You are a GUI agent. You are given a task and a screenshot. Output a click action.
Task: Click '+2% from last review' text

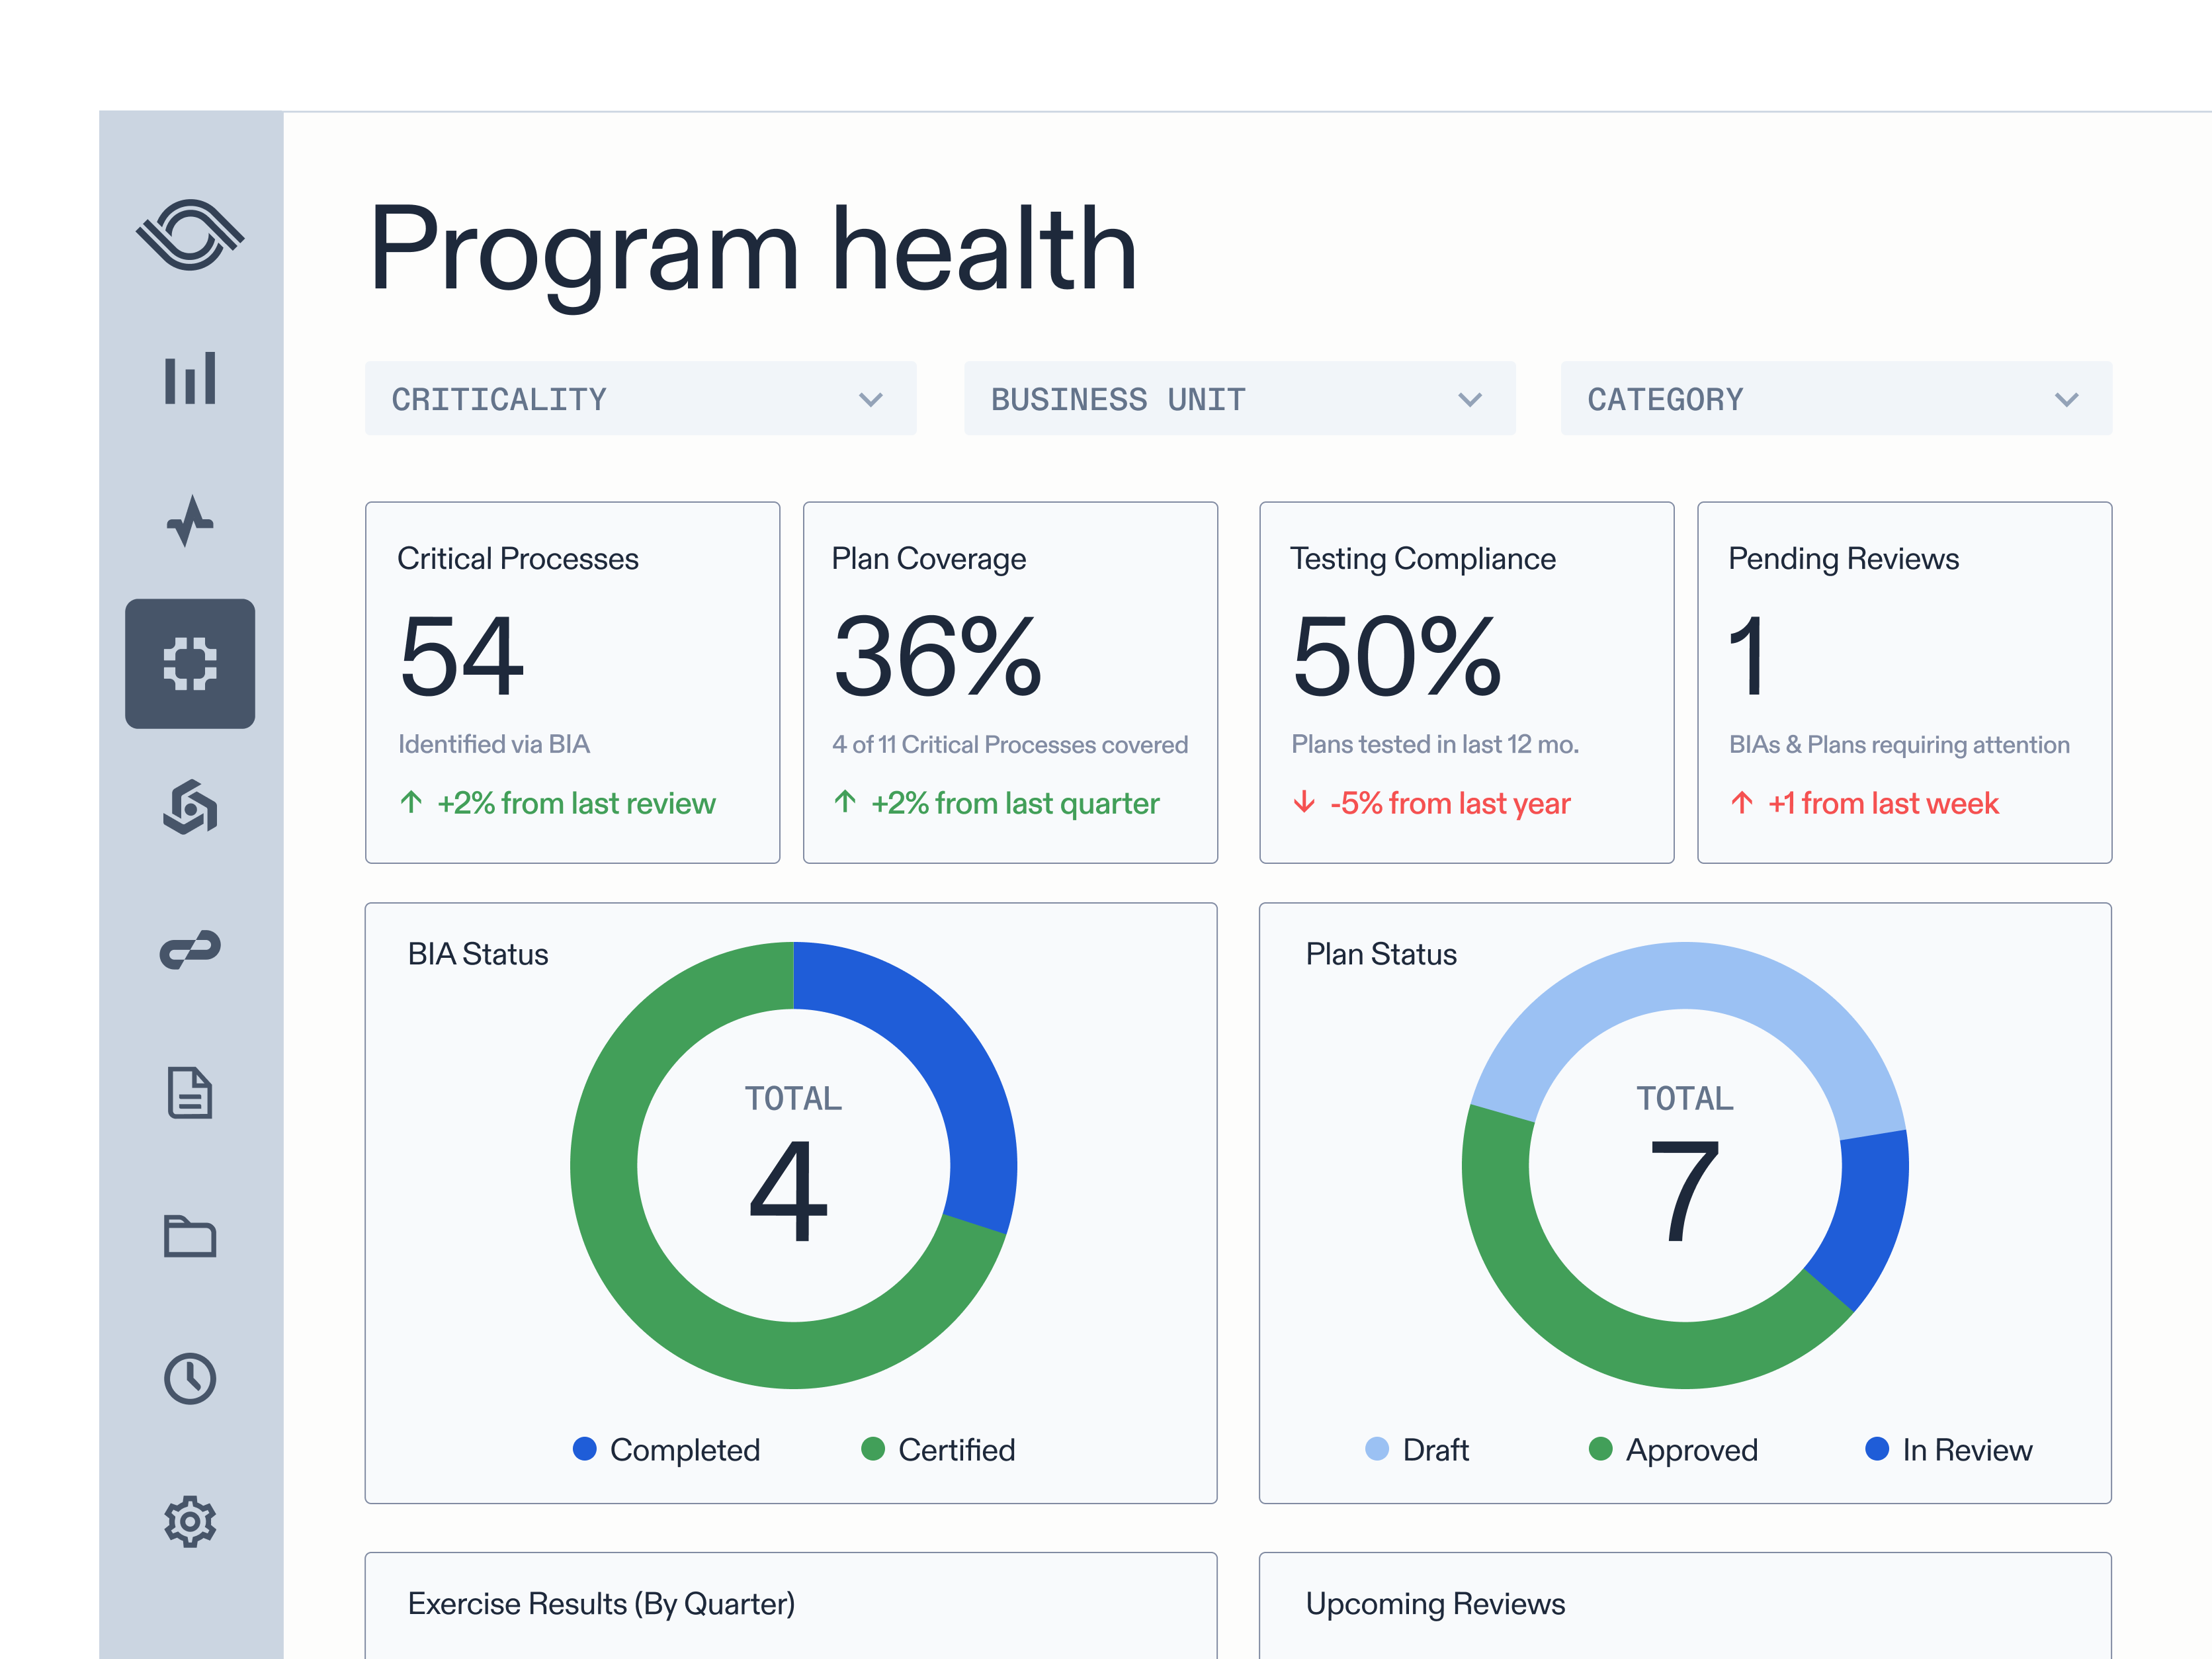point(576,803)
